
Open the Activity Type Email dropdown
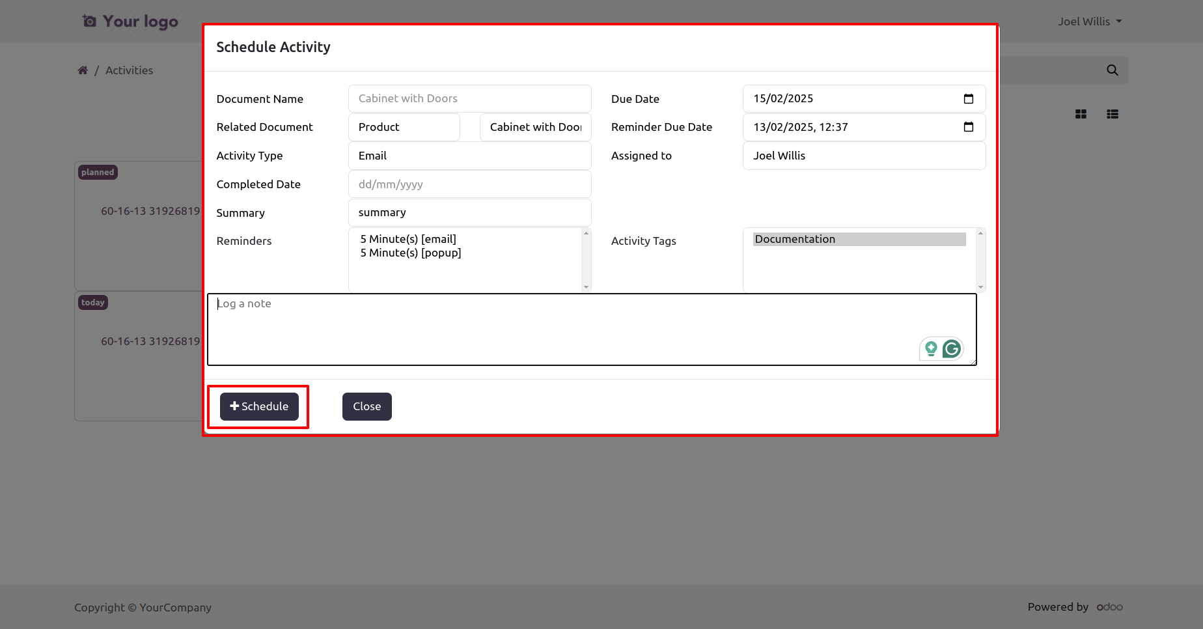(x=470, y=156)
